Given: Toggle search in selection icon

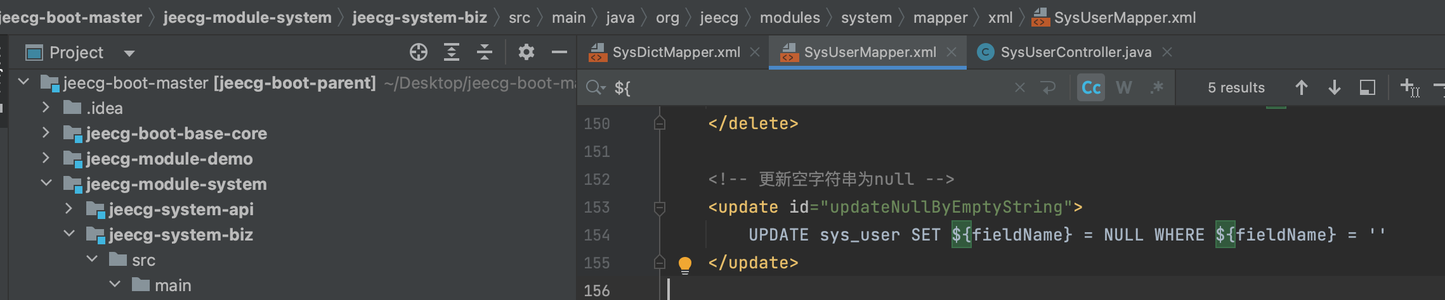Looking at the screenshot, I should (1368, 87).
